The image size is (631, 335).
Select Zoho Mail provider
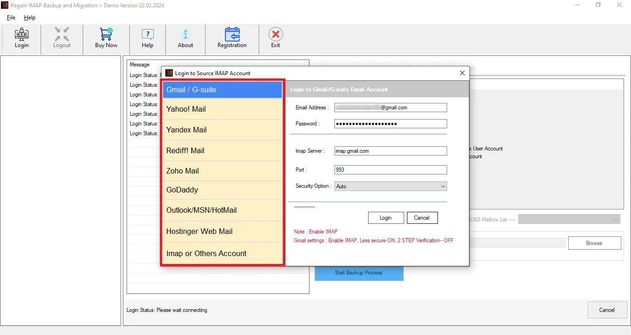[x=222, y=171]
